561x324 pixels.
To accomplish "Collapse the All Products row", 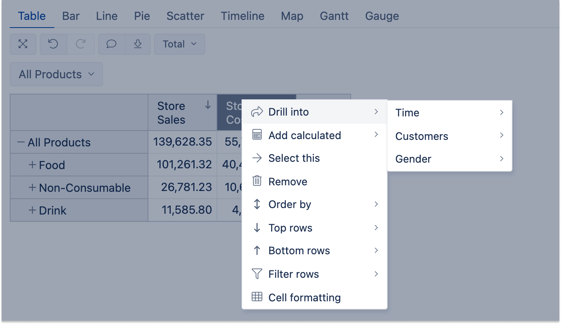I will tap(21, 142).
